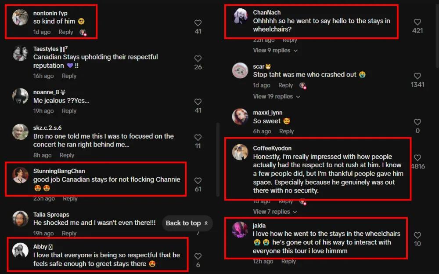Expand 'View 9 replies' under ChanNach
This screenshot has width=439, height=274.
275,50
